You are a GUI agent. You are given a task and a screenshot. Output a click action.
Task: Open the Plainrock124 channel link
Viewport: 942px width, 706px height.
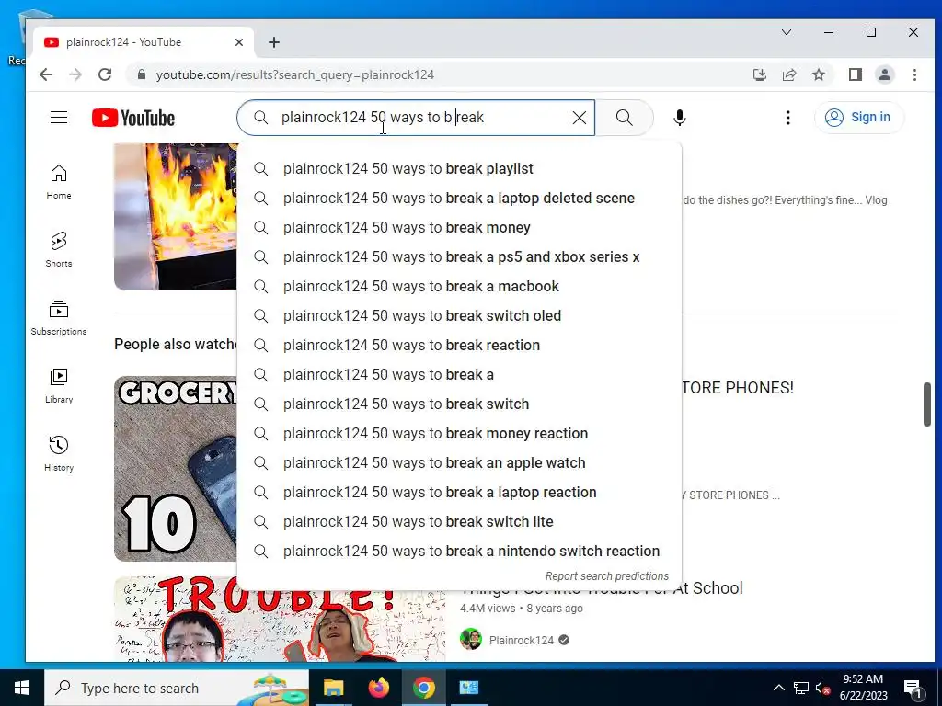(x=521, y=641)
